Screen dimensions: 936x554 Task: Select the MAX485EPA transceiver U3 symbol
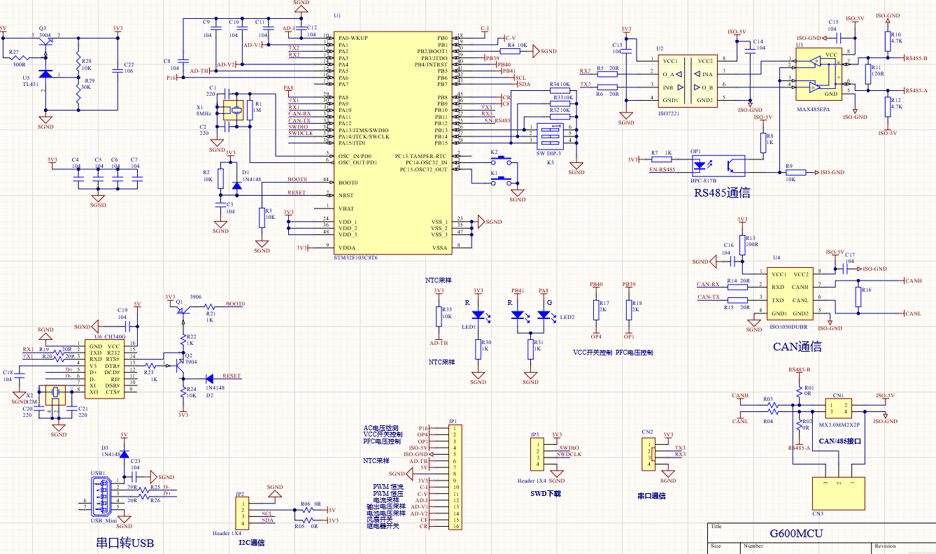(x=817, y=75)
